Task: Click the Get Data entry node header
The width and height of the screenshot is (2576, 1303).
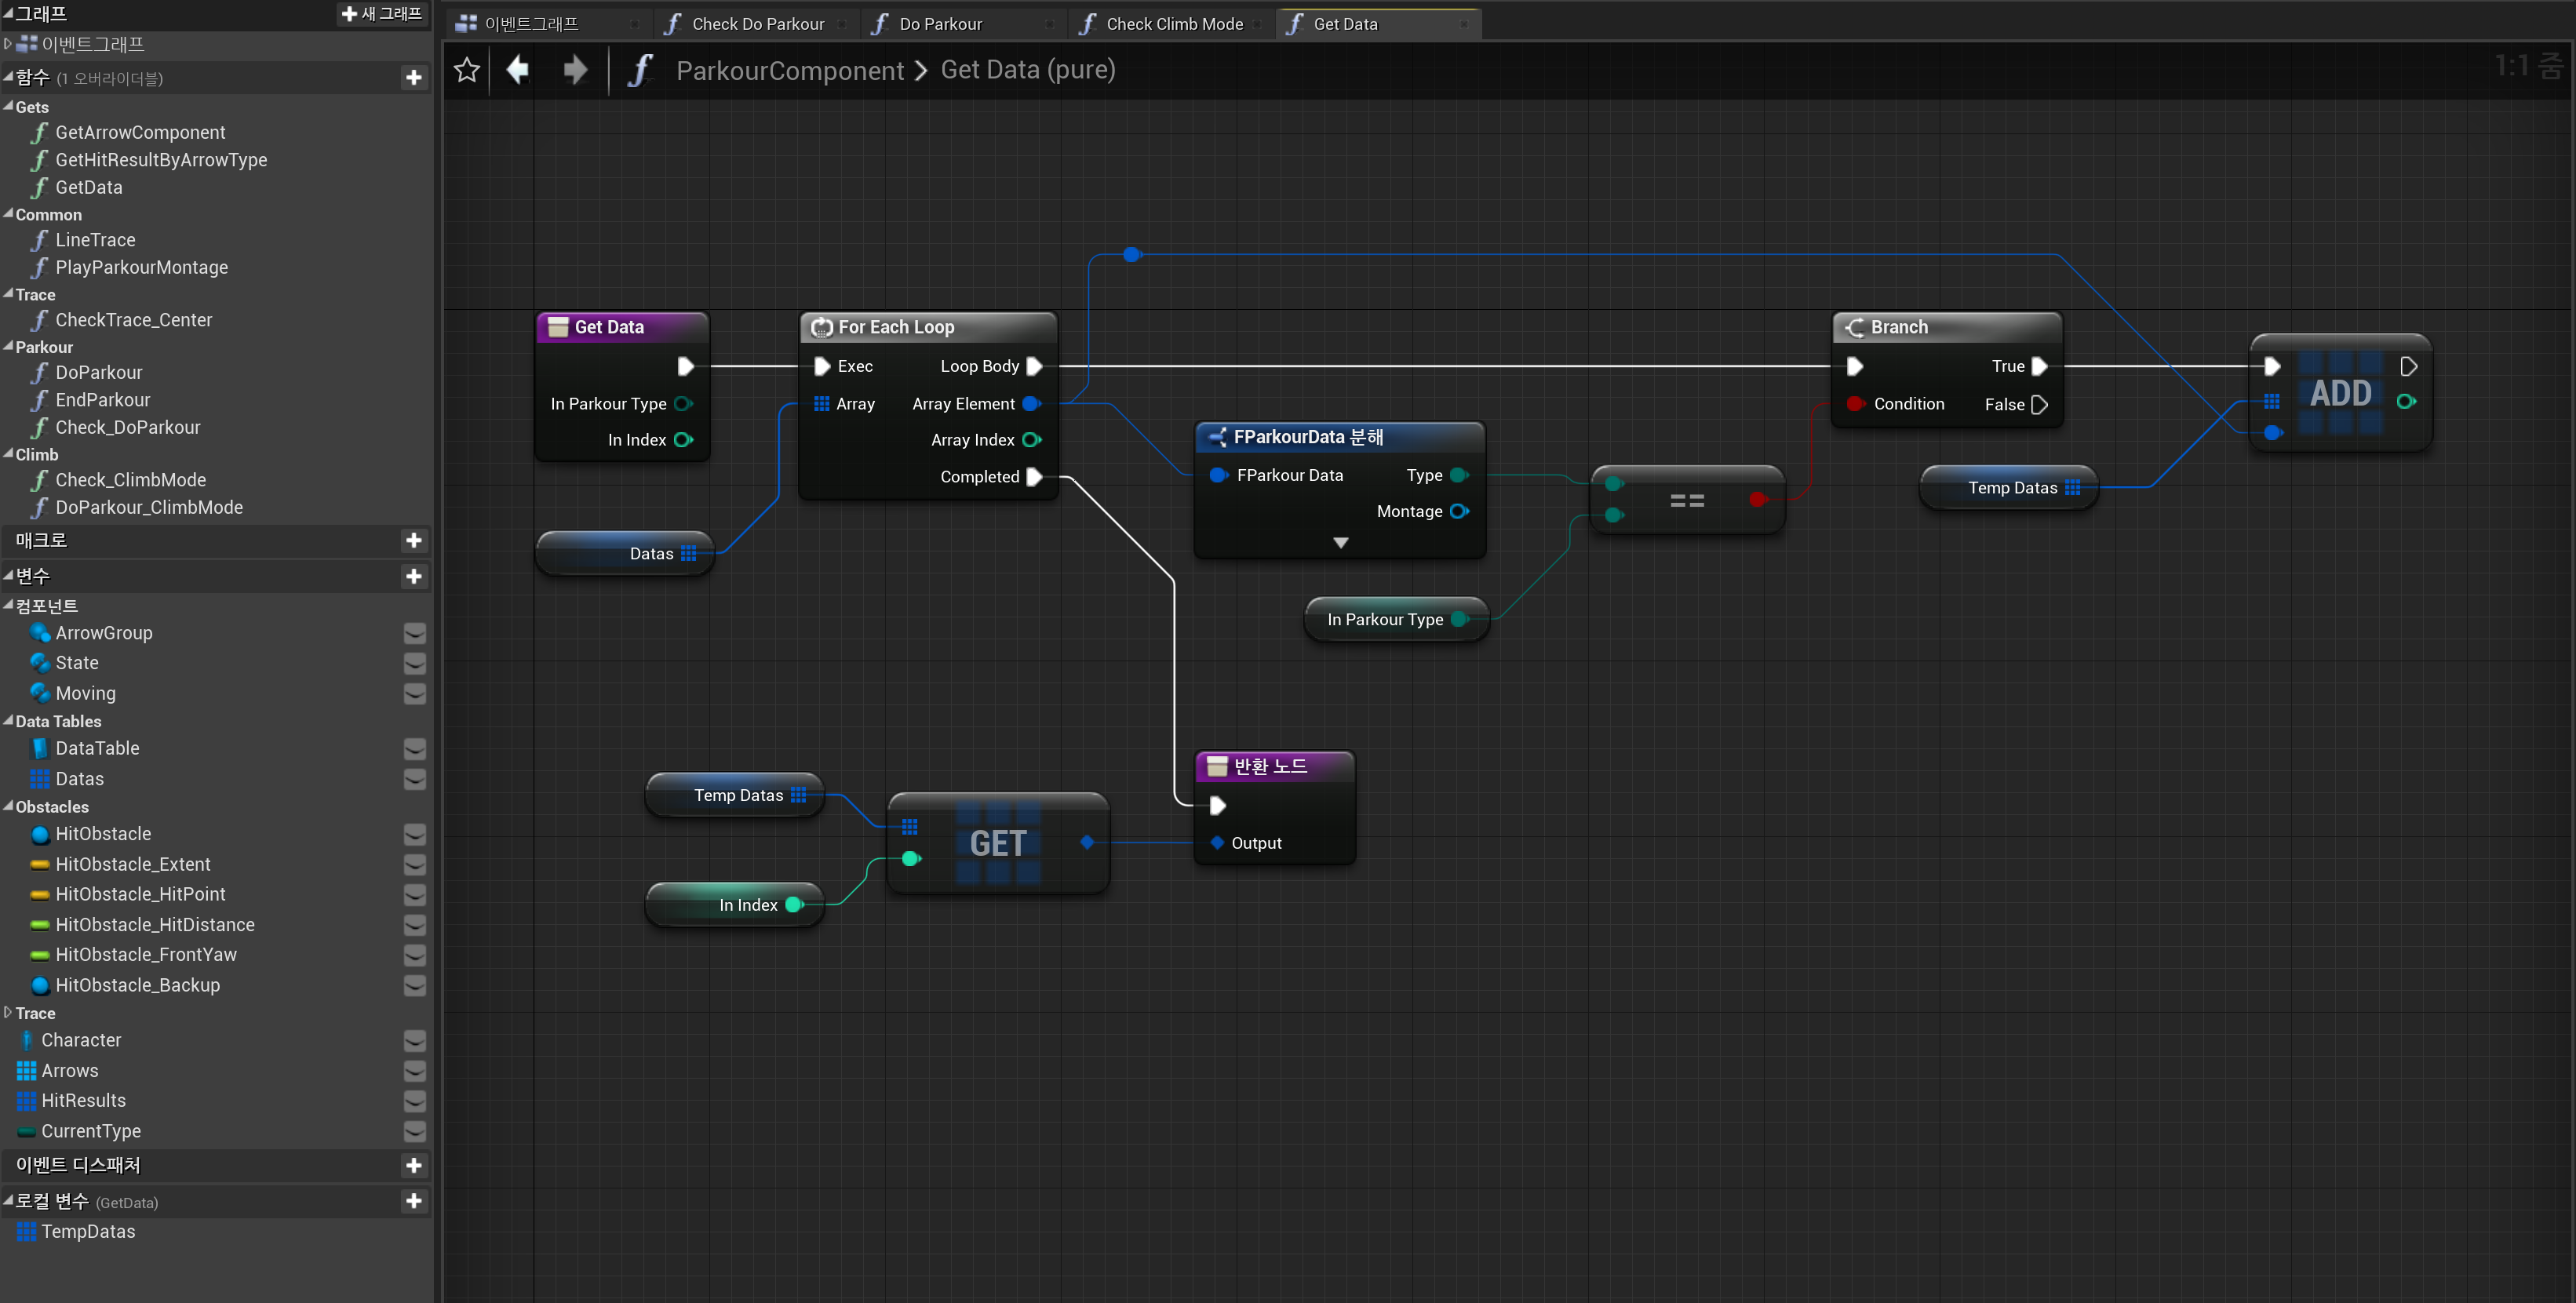Action: click(623, 327)
